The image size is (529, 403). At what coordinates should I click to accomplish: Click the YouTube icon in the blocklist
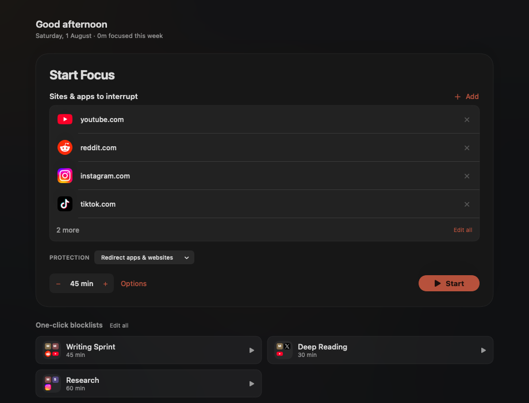pos(65,119)
